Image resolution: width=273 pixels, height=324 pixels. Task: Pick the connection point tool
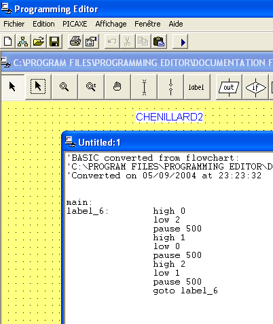(170, 87)
